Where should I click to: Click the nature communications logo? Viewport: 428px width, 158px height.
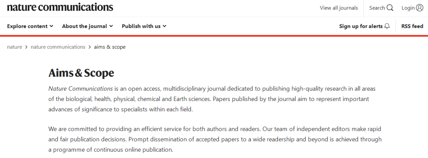60,8
